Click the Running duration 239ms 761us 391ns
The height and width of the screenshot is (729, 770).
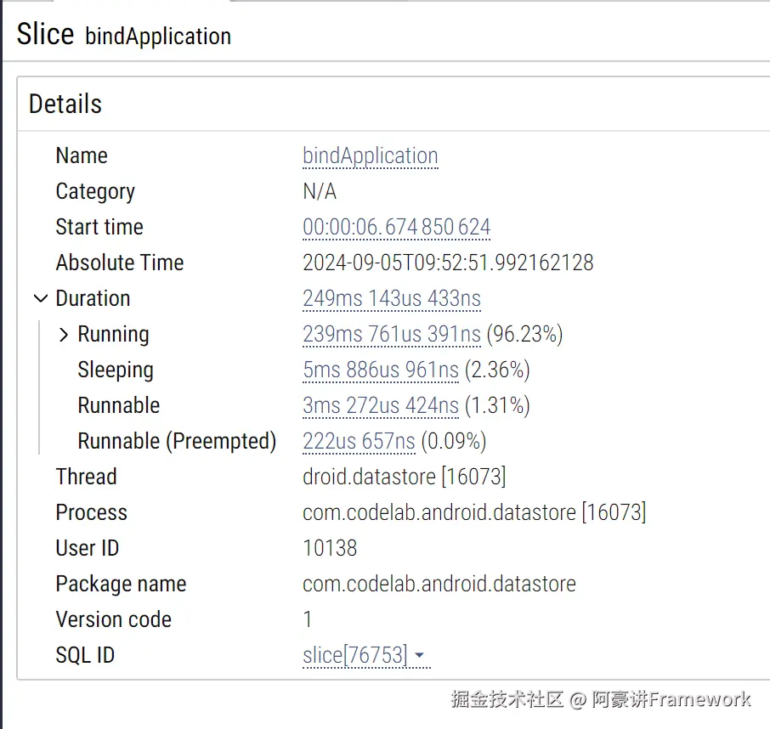click(392, 334)
